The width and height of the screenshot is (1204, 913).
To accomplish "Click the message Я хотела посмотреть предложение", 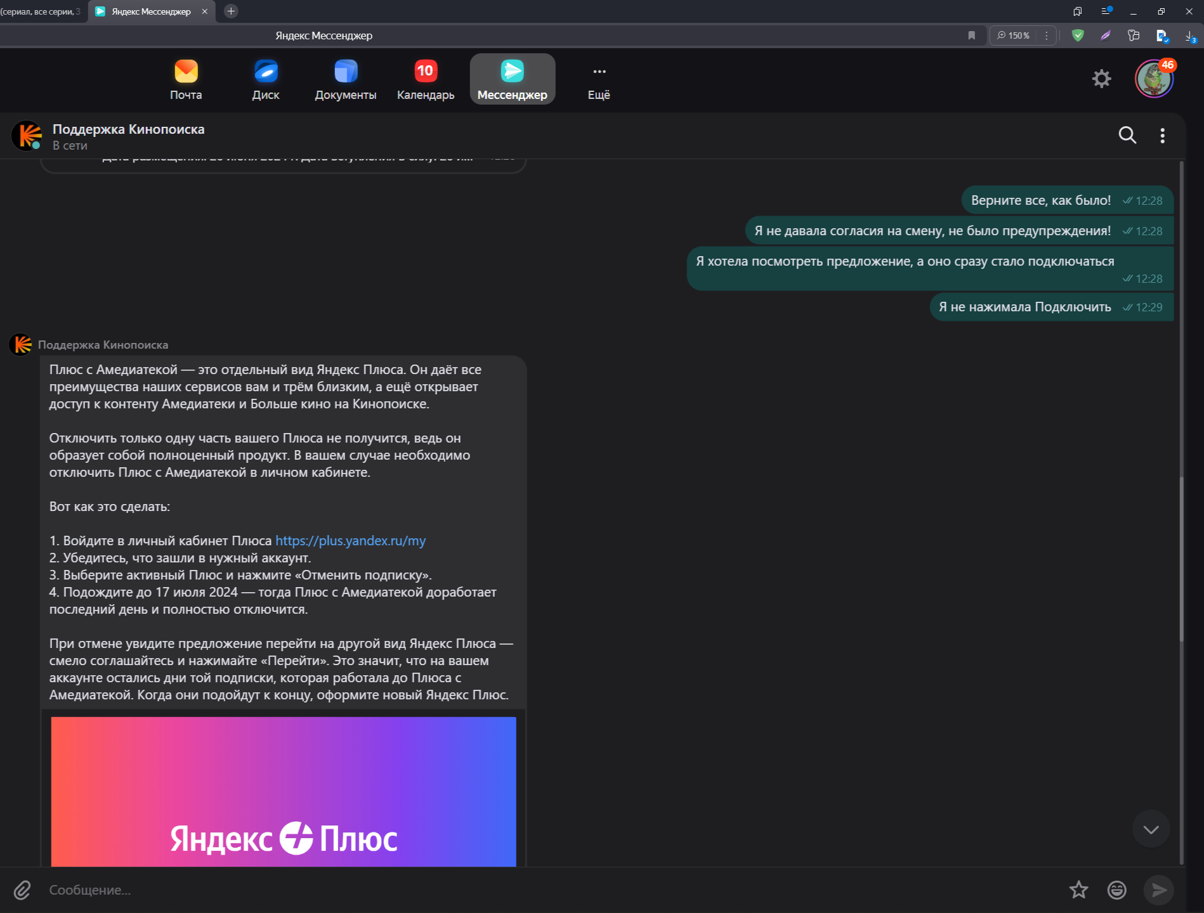I will (x=930, y=269).
